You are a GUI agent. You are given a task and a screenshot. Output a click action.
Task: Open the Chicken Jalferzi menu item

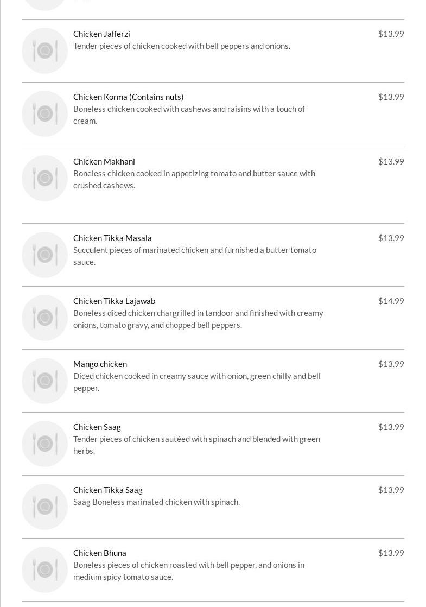click(101, 34)
